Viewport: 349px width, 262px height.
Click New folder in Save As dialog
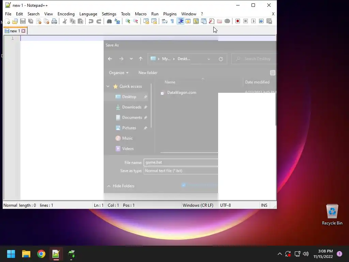click(x=148, y=73)
